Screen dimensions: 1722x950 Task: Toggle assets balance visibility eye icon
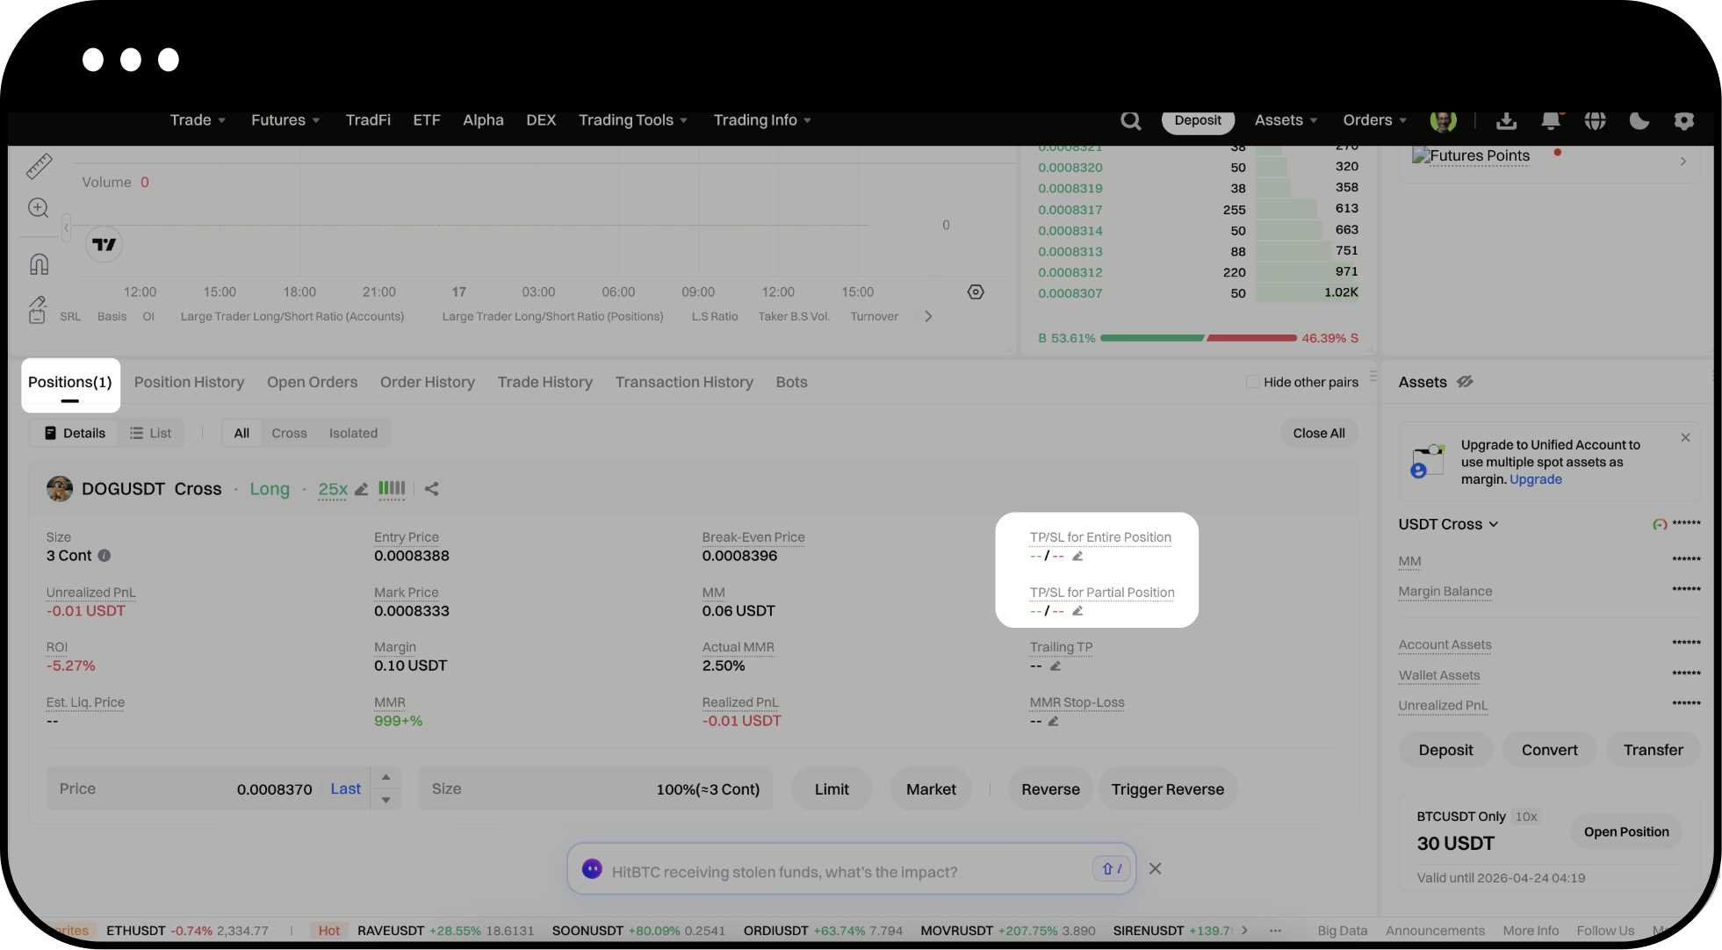click(x=1465, y=382)
